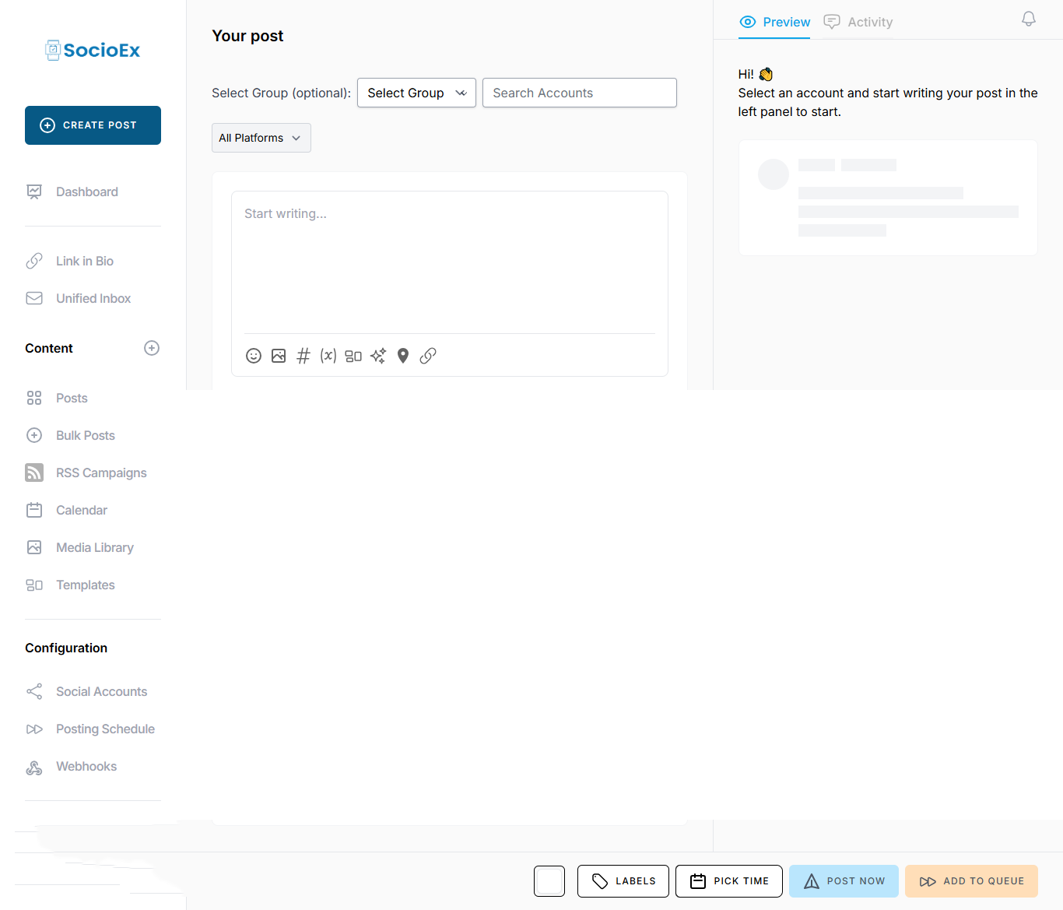This screenshot has width=1063, height=910.
Task: Navigate to Social Accounts settings
Action: tap(101, 691)
